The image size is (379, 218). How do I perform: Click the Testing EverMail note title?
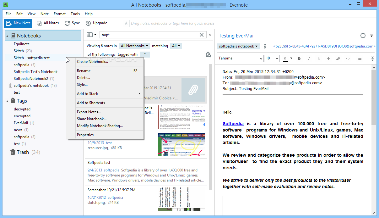coord(237,36)
